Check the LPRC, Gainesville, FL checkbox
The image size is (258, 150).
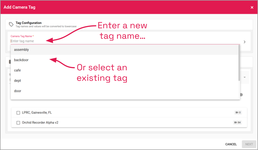(x=18, y=113)
